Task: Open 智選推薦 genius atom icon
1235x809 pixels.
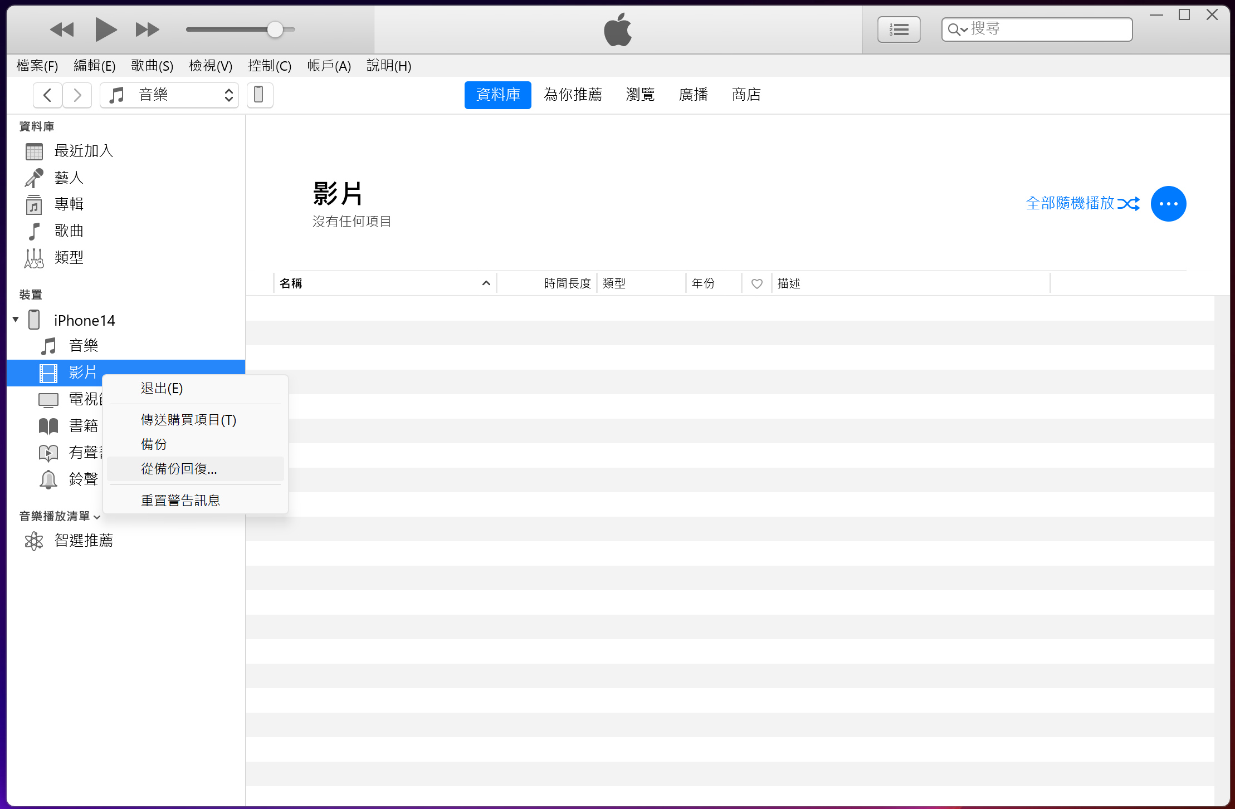Action: pos(34,541)
